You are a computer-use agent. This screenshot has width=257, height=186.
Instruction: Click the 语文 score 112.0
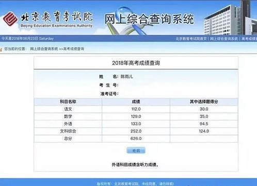coord(136,109)
